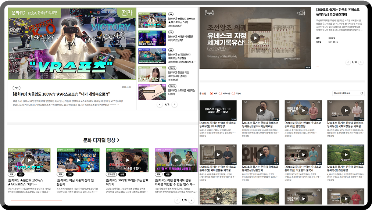
Task: Open featured title link ★몰입도 100%☆ ★AR스포츠☆
Action: pos(61,94)
